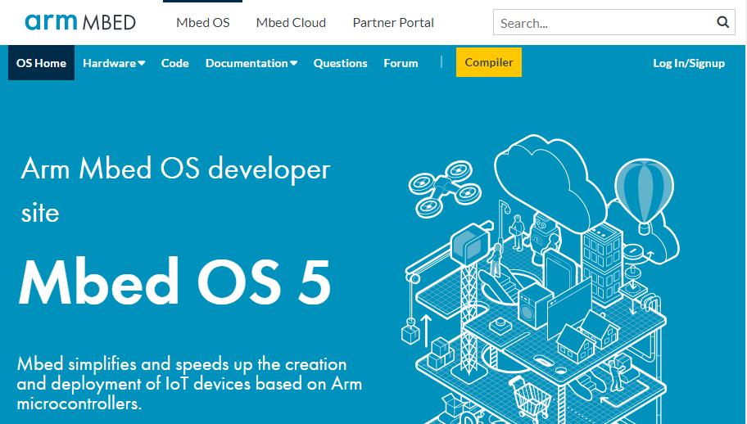Click the search magnifier icon
This screenshot has width=747, height=424.
722,22
